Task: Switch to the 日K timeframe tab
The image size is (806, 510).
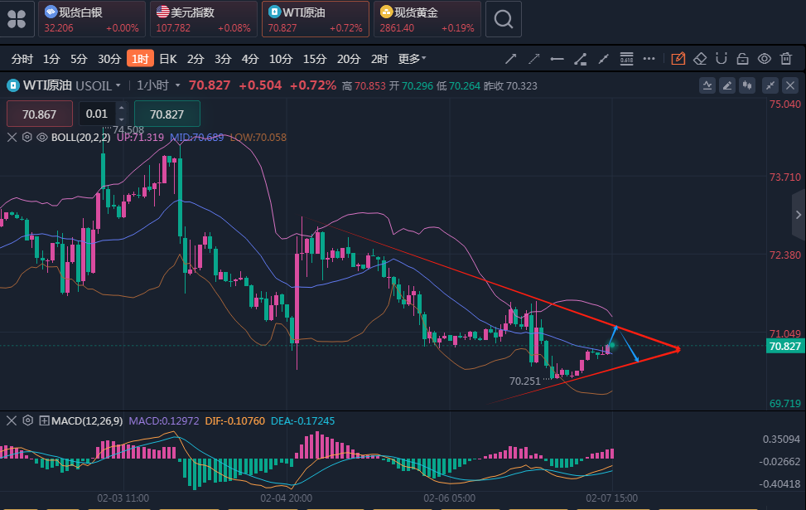Action: tap(168, 59)
